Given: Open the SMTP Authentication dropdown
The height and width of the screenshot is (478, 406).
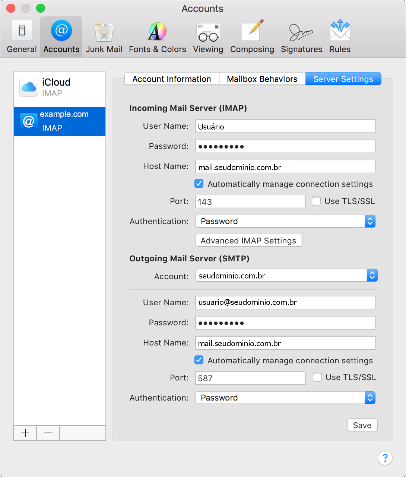Looking at the screenshot, I should pos(285,398).
